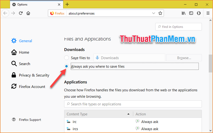The width and height of the screenshot is (213, 133).
Task: Click the forward navigation arrow
Action: point(13,13)
